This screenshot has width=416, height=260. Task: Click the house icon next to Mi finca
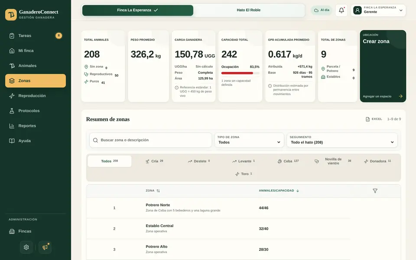[12, 51]
